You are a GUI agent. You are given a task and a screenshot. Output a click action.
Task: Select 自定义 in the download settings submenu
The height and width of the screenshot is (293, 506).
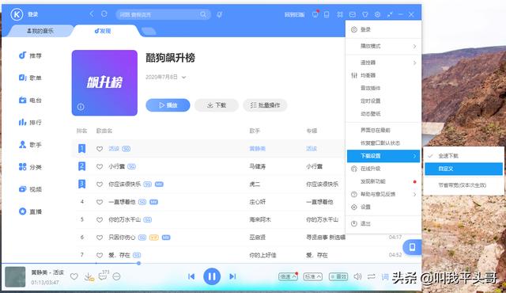coord(463,169)
